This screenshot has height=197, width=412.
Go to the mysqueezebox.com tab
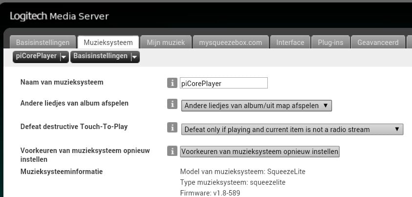[230, 43]
